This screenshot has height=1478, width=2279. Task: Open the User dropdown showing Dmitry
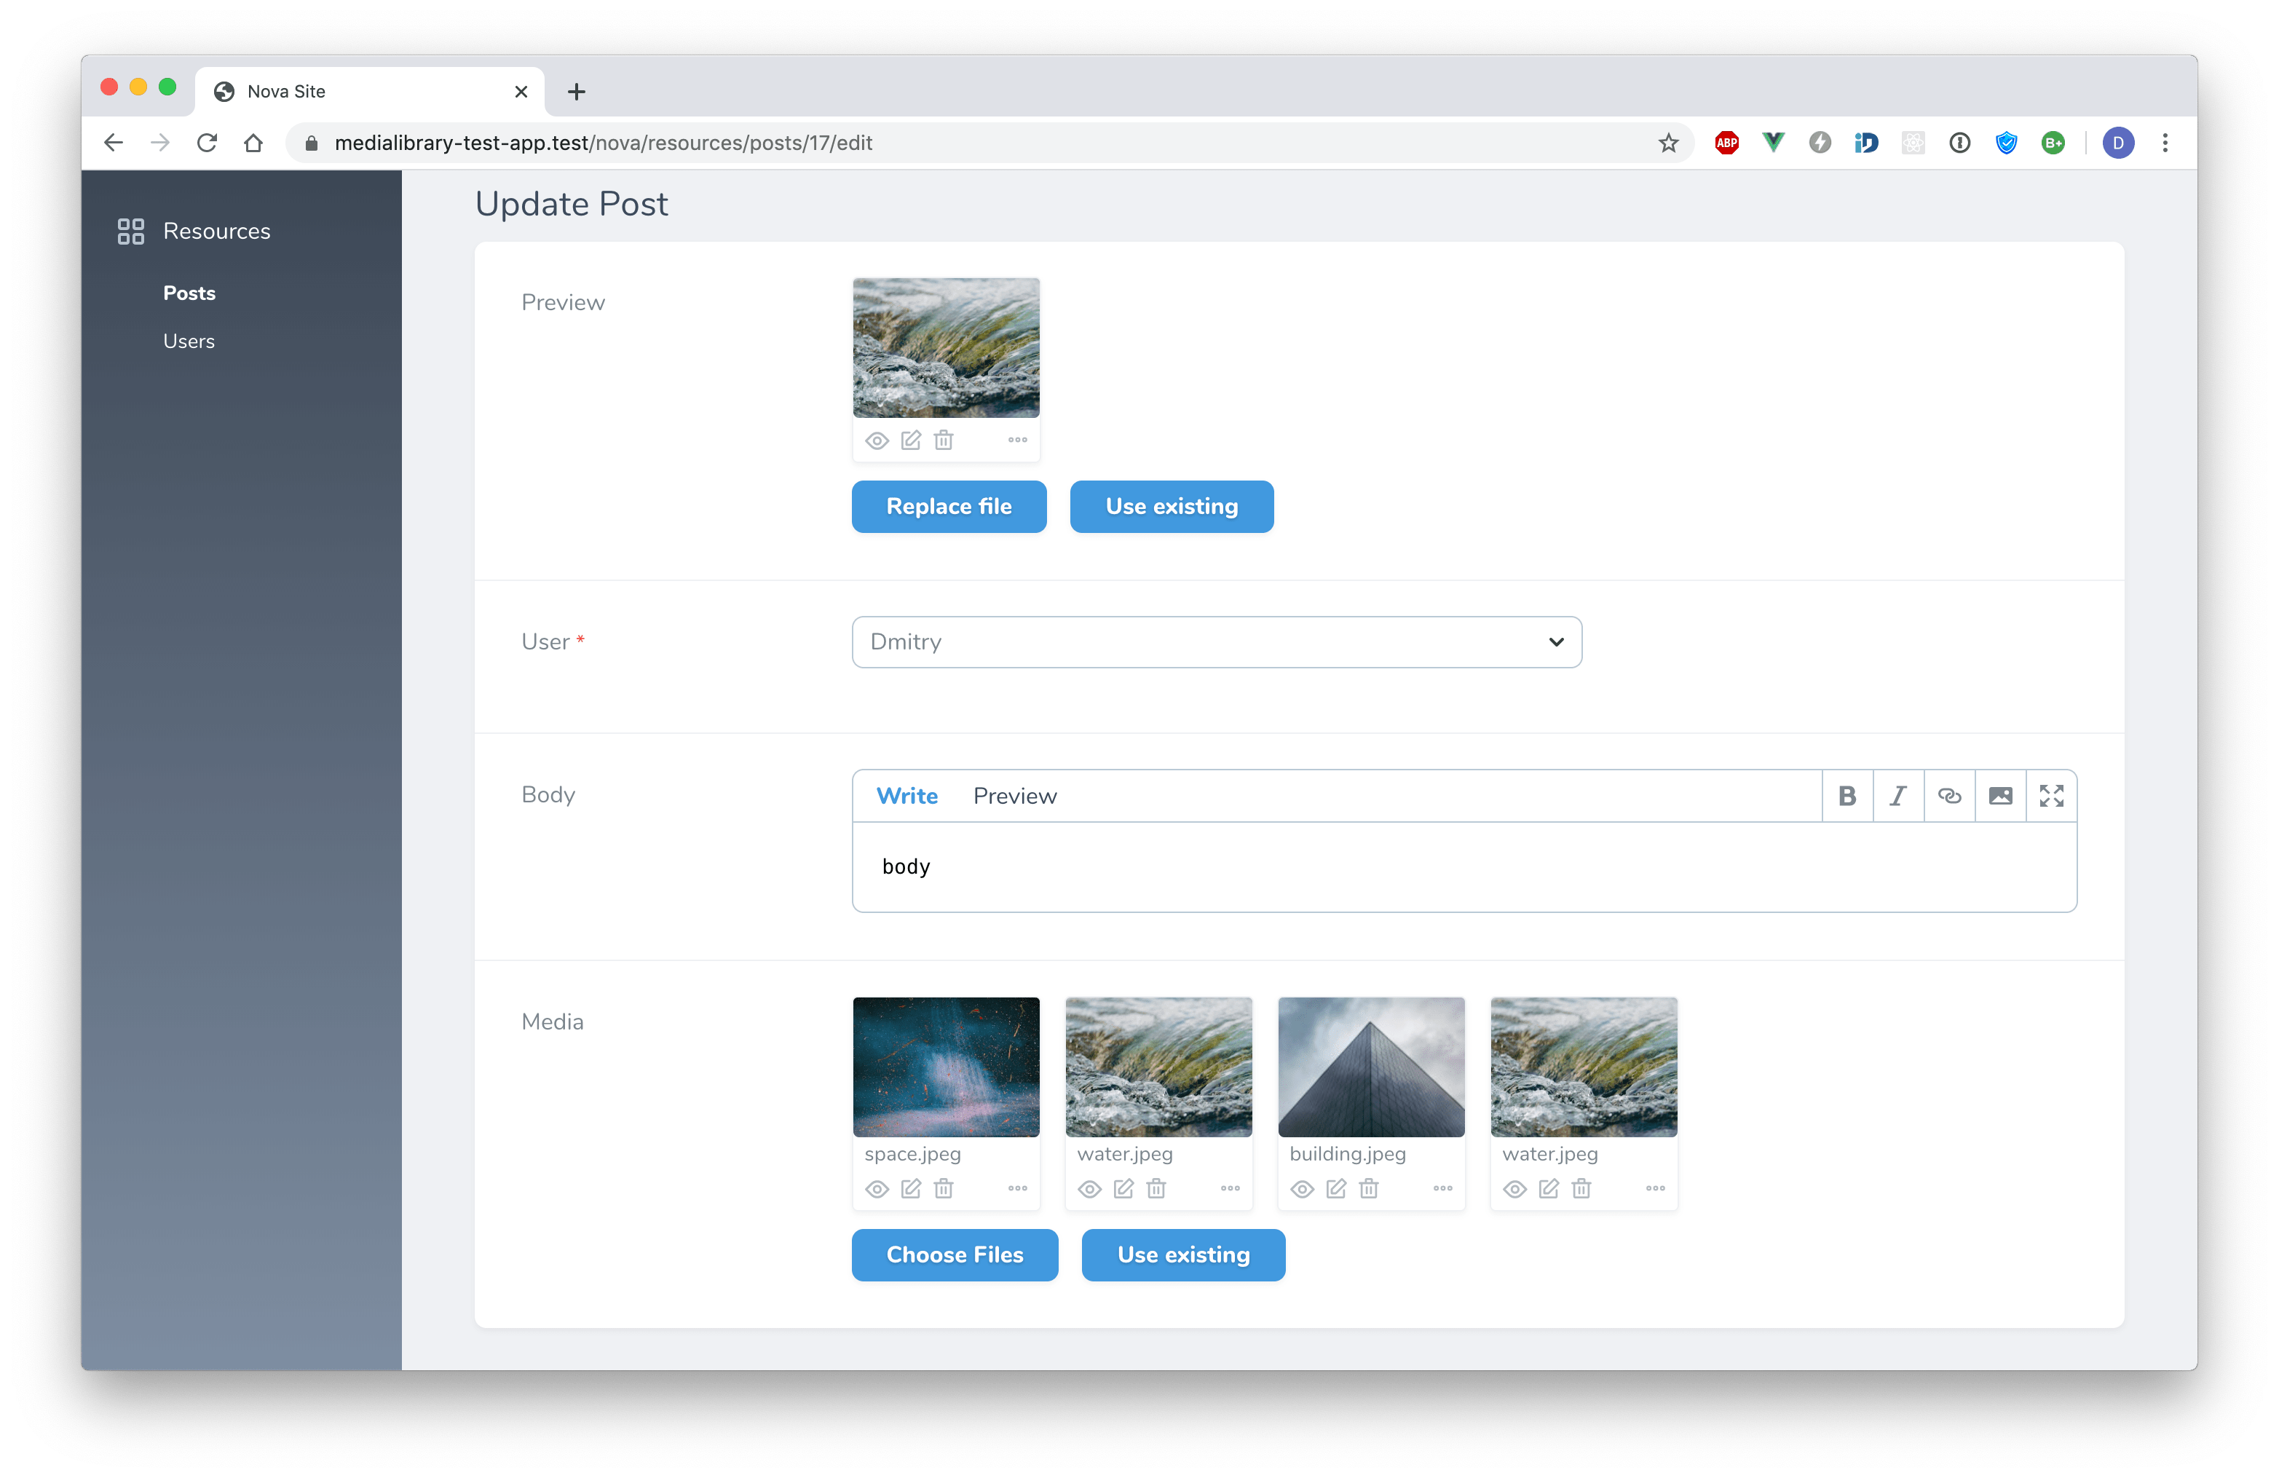[1216, 641]
